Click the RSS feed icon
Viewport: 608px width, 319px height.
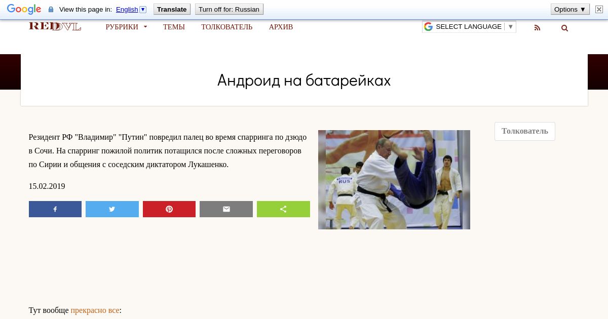[x=537, y=28]
